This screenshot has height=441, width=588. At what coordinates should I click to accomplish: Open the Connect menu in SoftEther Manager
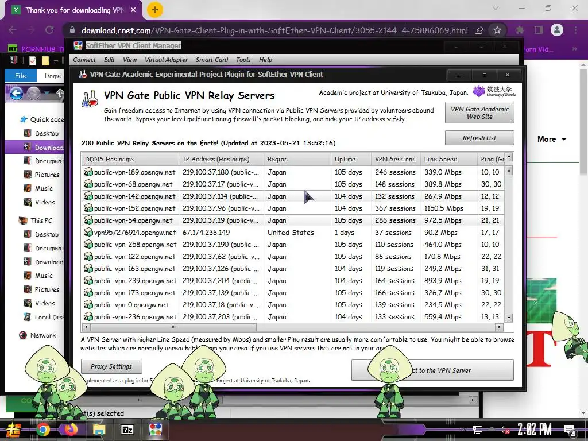point(84,60)
